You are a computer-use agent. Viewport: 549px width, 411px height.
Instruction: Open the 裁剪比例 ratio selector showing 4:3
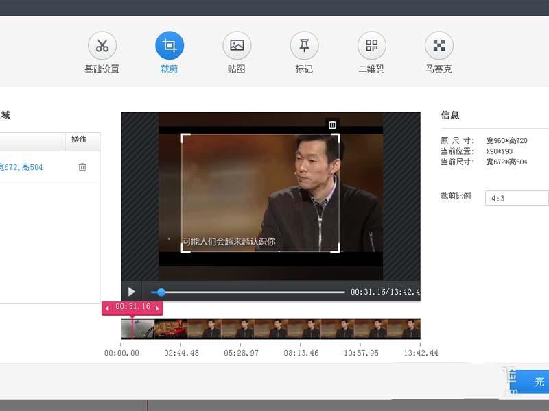click(x=515, y=198)
